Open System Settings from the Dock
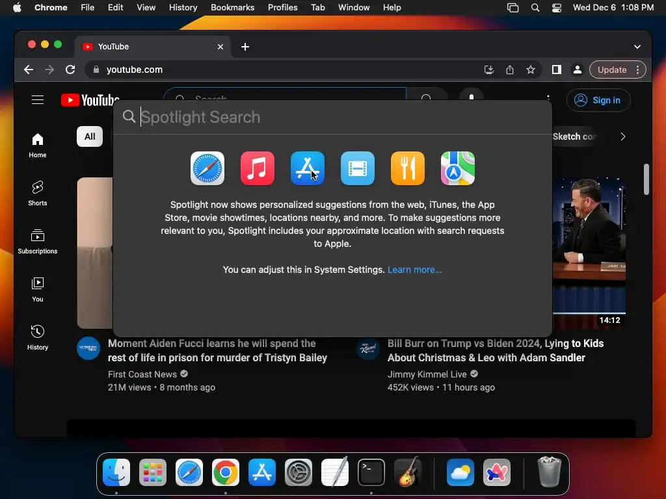This screenshot has width=666, height=499. tap(298, 472)
